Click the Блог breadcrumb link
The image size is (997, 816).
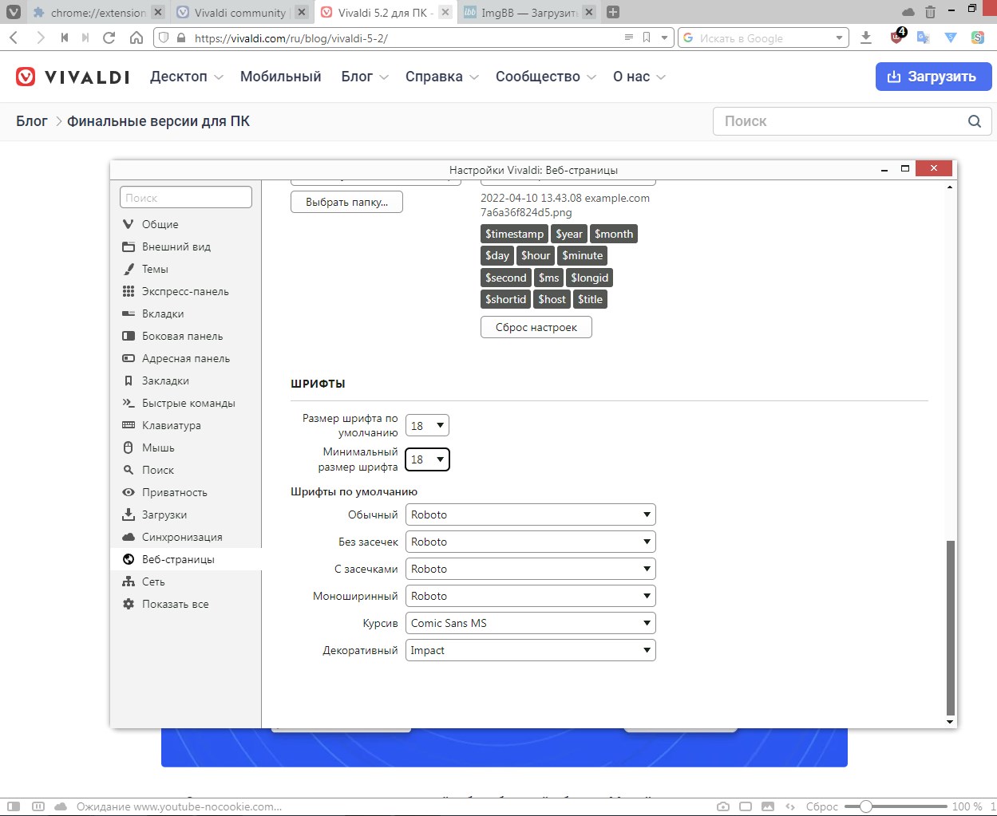pyautogui.click(x=32, y=121)
